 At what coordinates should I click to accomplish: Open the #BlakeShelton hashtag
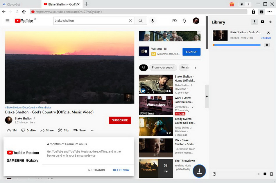click(x=13, y=107)
